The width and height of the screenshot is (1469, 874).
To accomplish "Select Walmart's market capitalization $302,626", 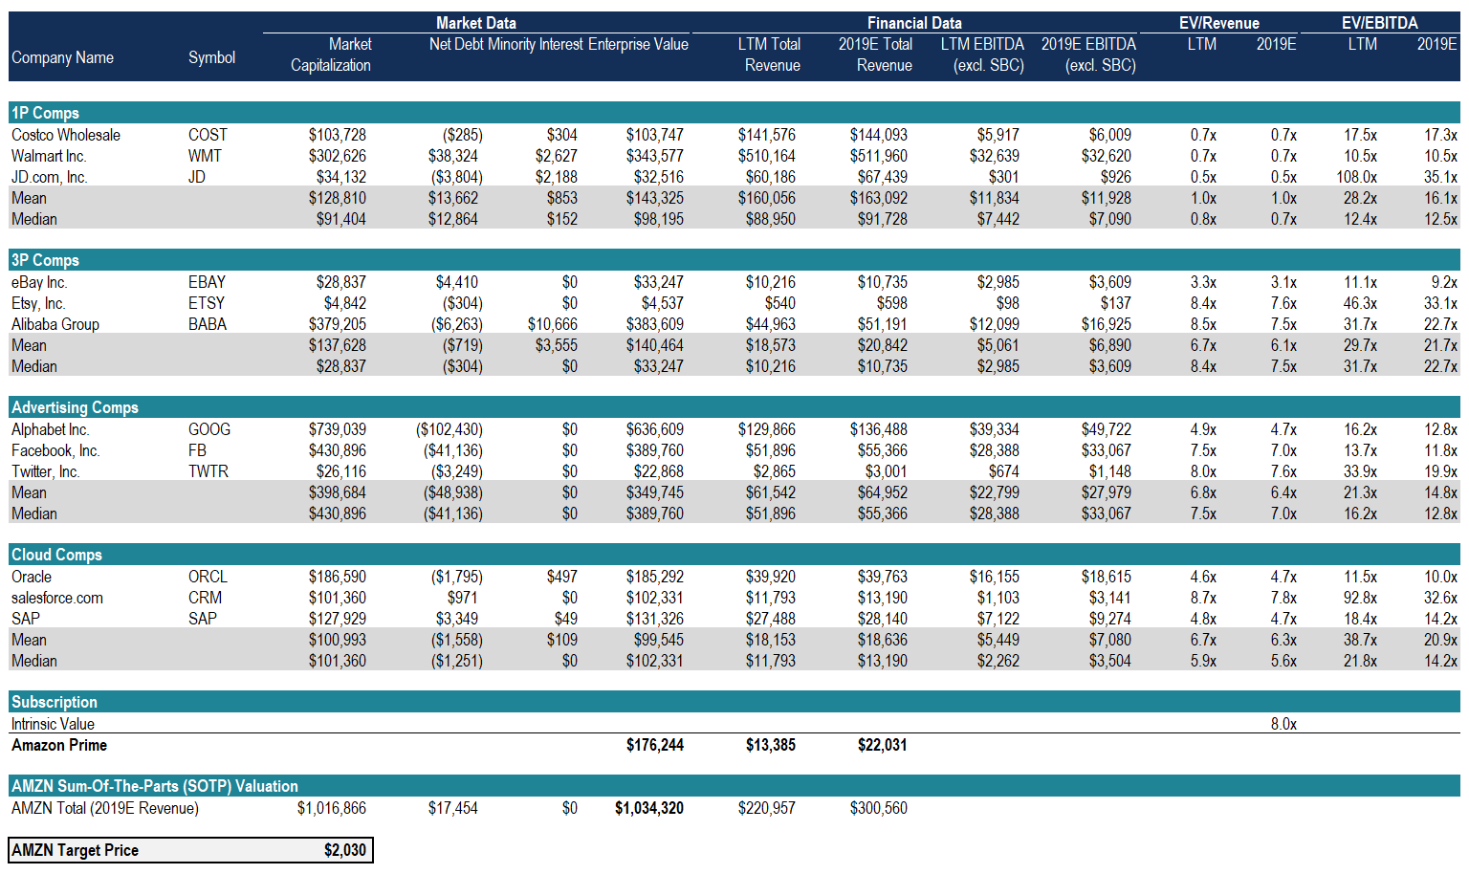I will click(x=337, y=156).
